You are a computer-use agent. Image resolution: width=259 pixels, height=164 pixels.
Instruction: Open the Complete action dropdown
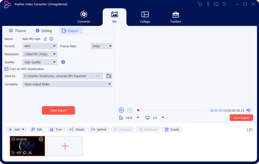click(x=67, y=84)
